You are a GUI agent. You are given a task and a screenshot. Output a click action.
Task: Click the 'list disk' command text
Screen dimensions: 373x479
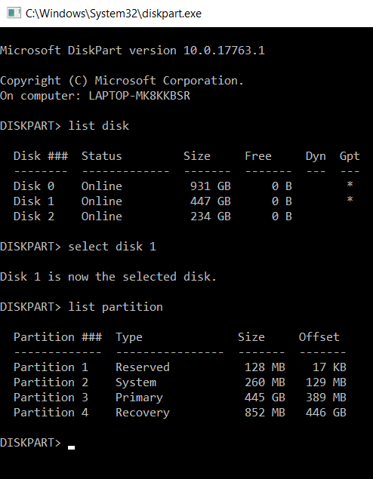98,126
